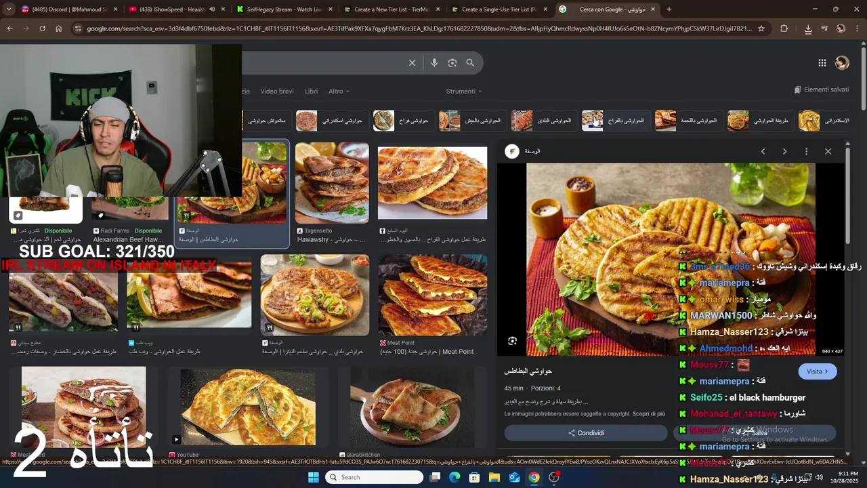Start voice search with microphone icon

coord(434,63)
